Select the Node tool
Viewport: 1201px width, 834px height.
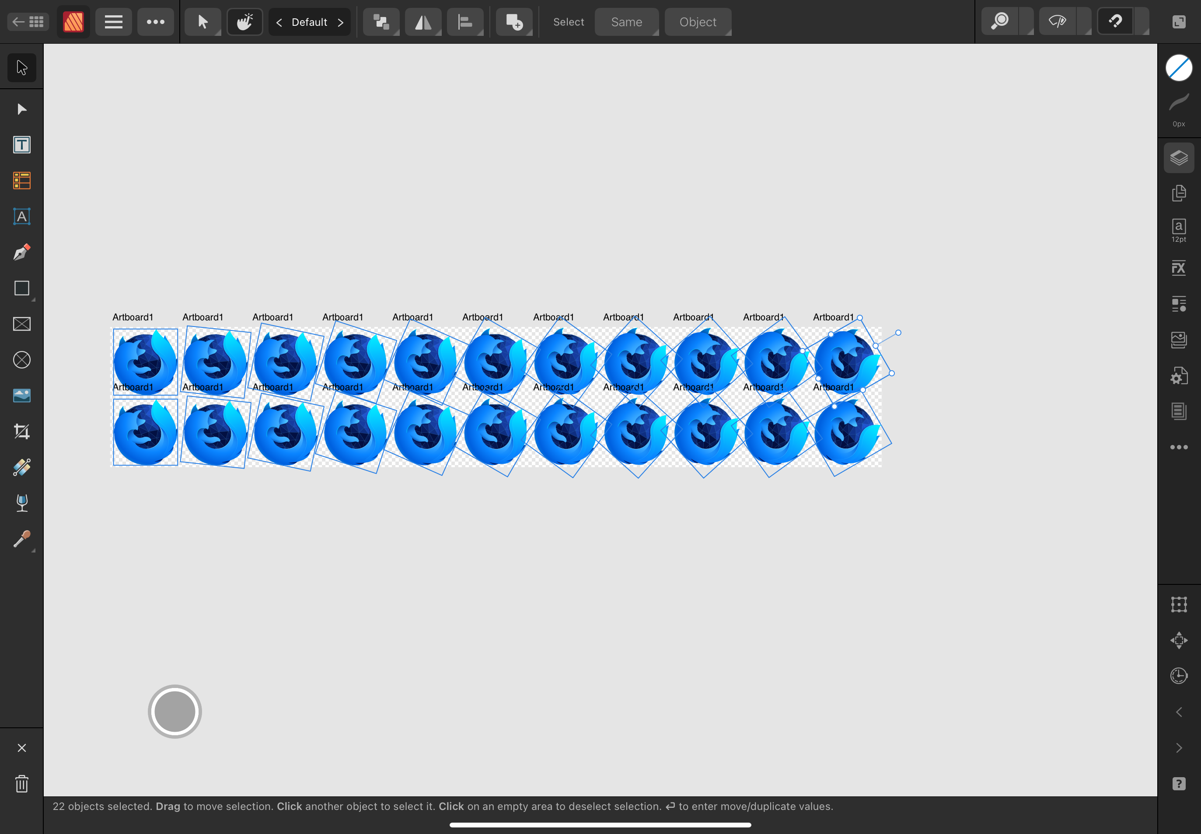pyautogui.click(x=22, y=109)
